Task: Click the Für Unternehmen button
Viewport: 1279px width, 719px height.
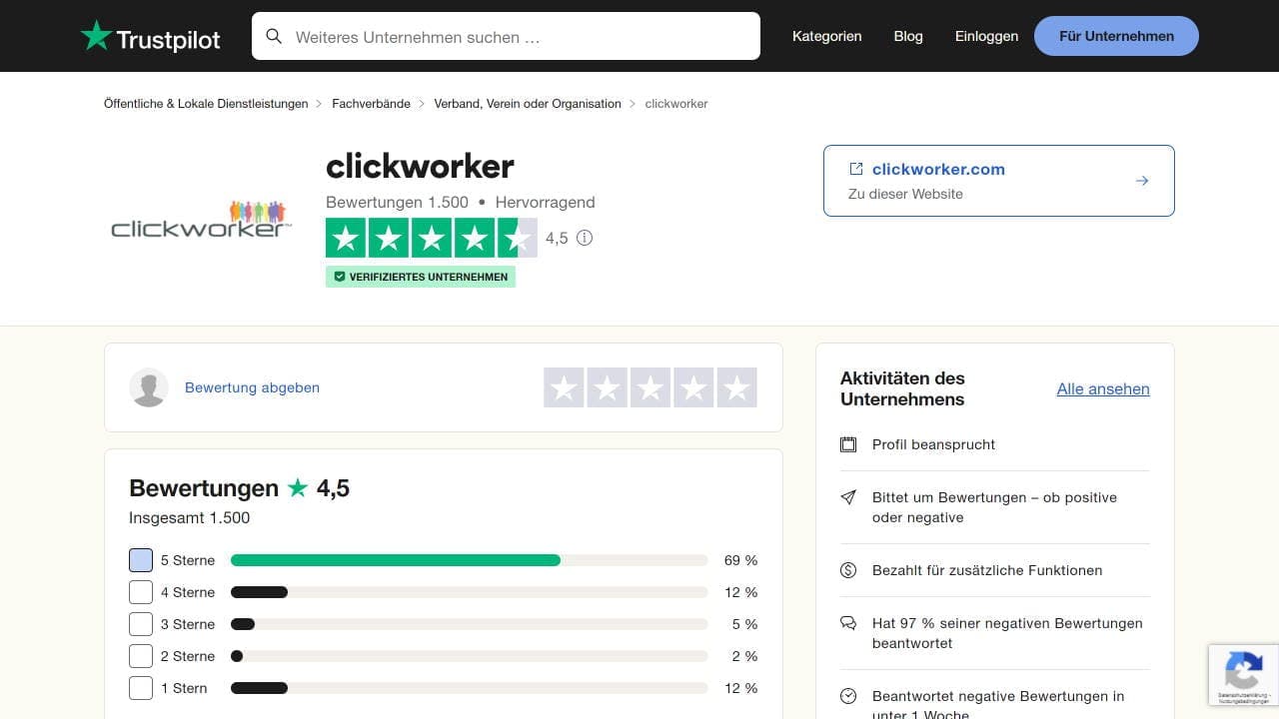Action: click(x=1115, y=36)
